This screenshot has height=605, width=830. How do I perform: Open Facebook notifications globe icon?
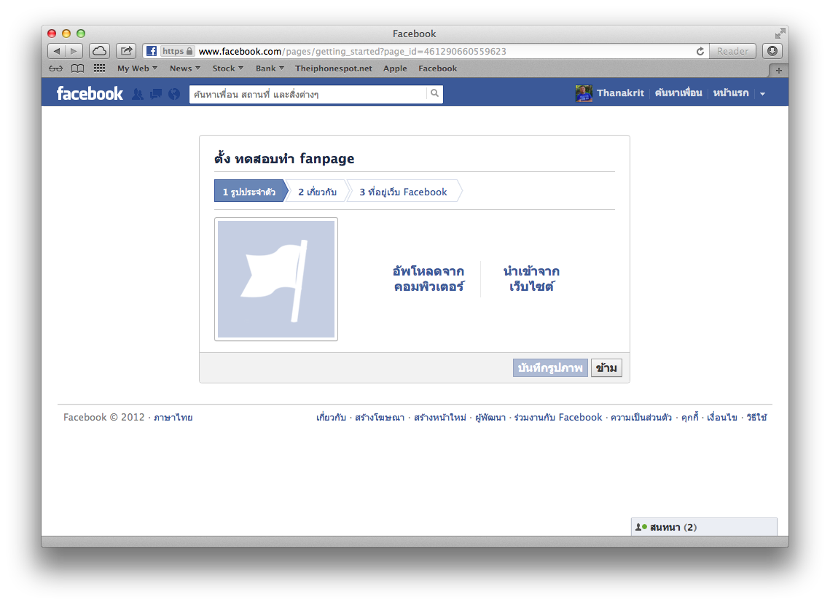(173, 94)
